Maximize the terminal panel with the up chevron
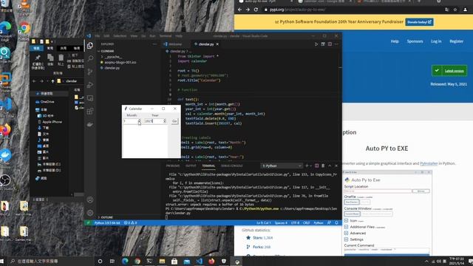This screenshot has width=473, height=266. pyautogui.click(x=330, y=166)
